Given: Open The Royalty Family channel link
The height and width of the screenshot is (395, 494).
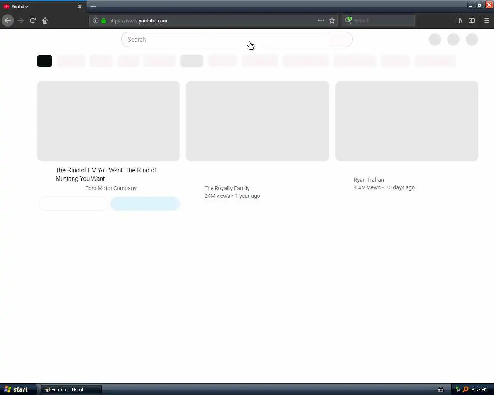Looking at the screenshot, I should (x=227, y=188).
